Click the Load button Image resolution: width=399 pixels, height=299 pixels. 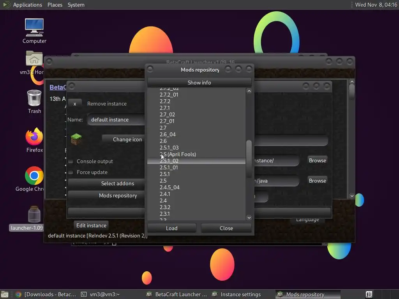point(172,228)
